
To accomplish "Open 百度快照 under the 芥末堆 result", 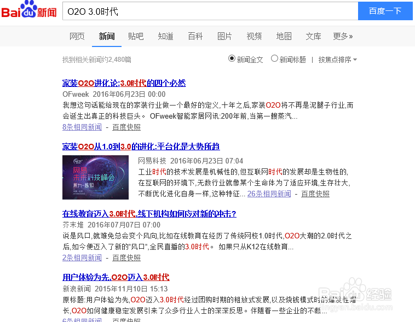I will pyautogui.click(x=126, y=257).
